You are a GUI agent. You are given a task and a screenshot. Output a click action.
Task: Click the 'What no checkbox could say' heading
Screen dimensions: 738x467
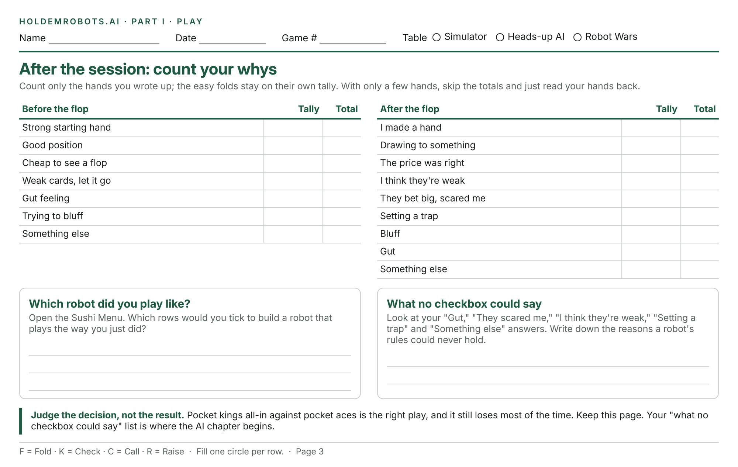(x=464, y=304)
